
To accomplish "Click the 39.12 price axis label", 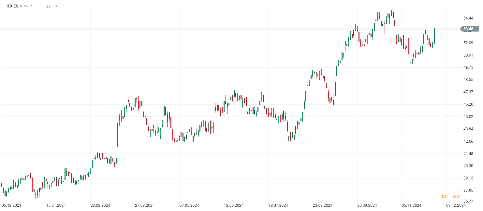I will pyautogui.click(x=468, y=178).
